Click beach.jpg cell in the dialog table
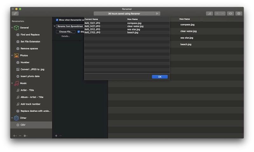 (x=133, y=32)
